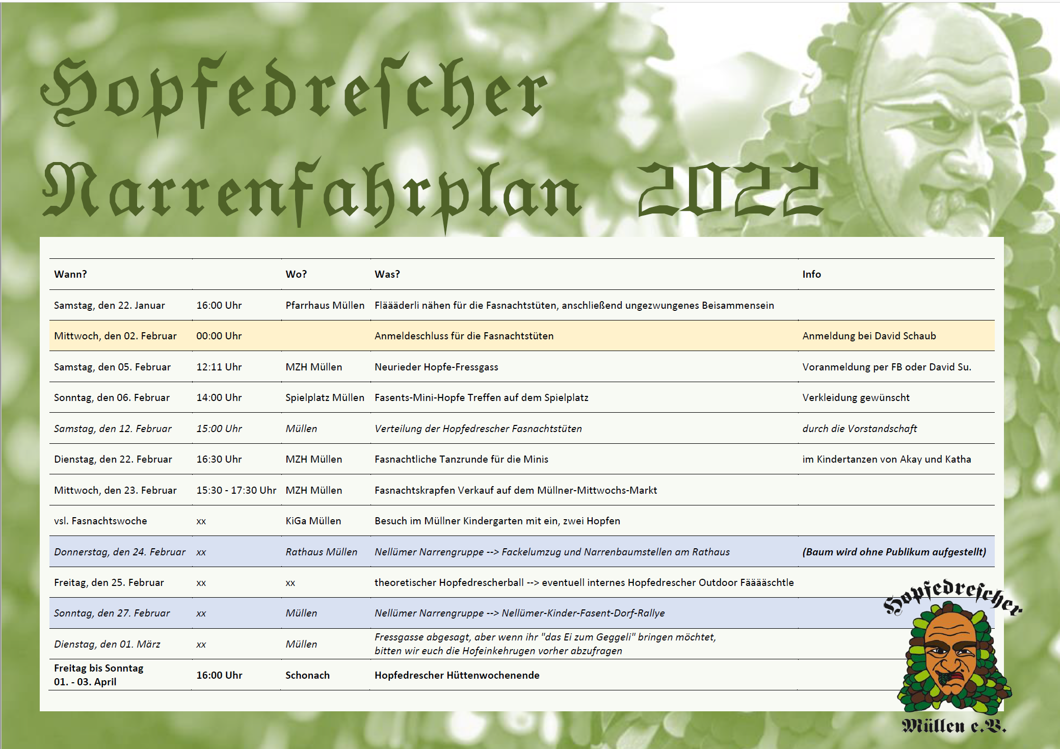Select 'vsl. Fasnachtswoche' cell

tap(100, 521)
